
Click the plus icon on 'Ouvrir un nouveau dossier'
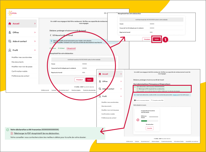tap(135, 100)
